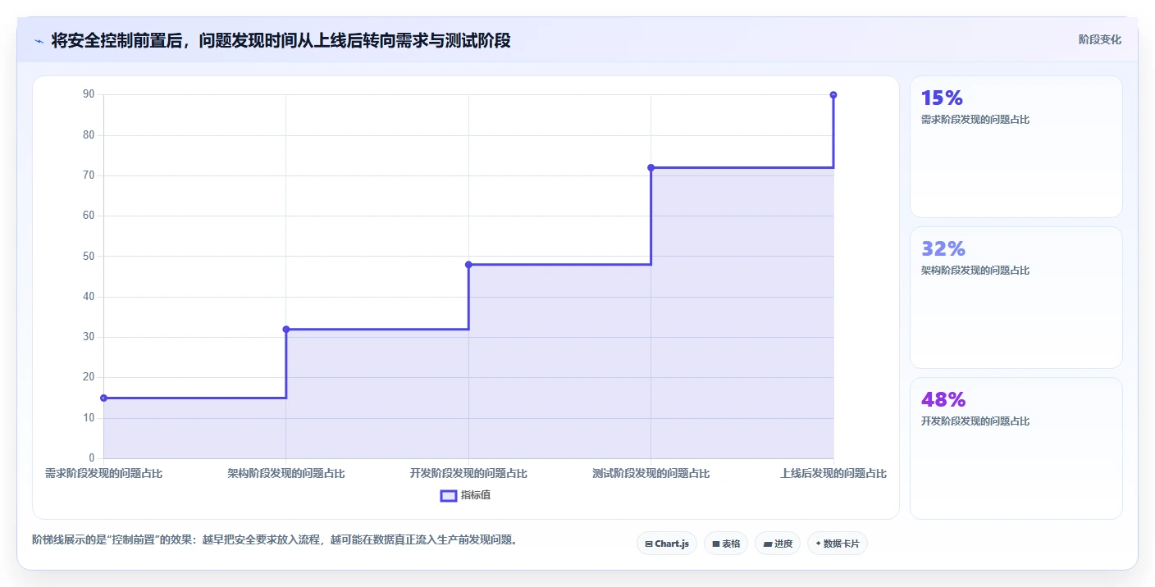Click the data point at value 32
Screen dimensions: 1155x587
pyautogui.click(x=286, y=330)
